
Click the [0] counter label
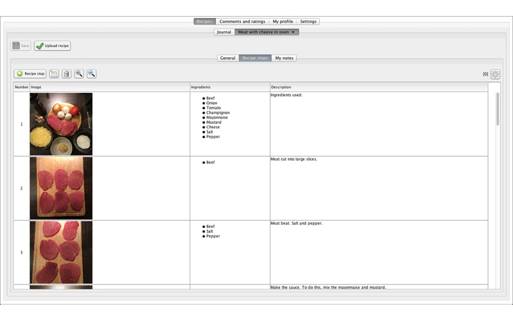point(485,74)
